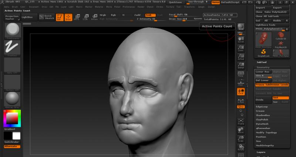Click the Zoom magnifier icon
The height and width of the screenshot is (157, 296).
pos(241,48)
